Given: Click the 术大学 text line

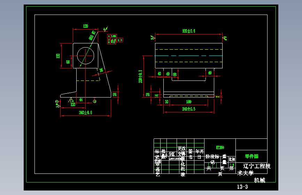Looking at the screenshot, I should 245,173.
